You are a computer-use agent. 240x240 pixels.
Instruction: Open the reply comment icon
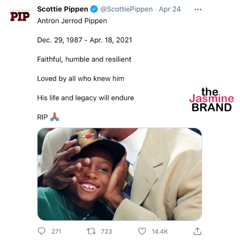pos(41,231)
